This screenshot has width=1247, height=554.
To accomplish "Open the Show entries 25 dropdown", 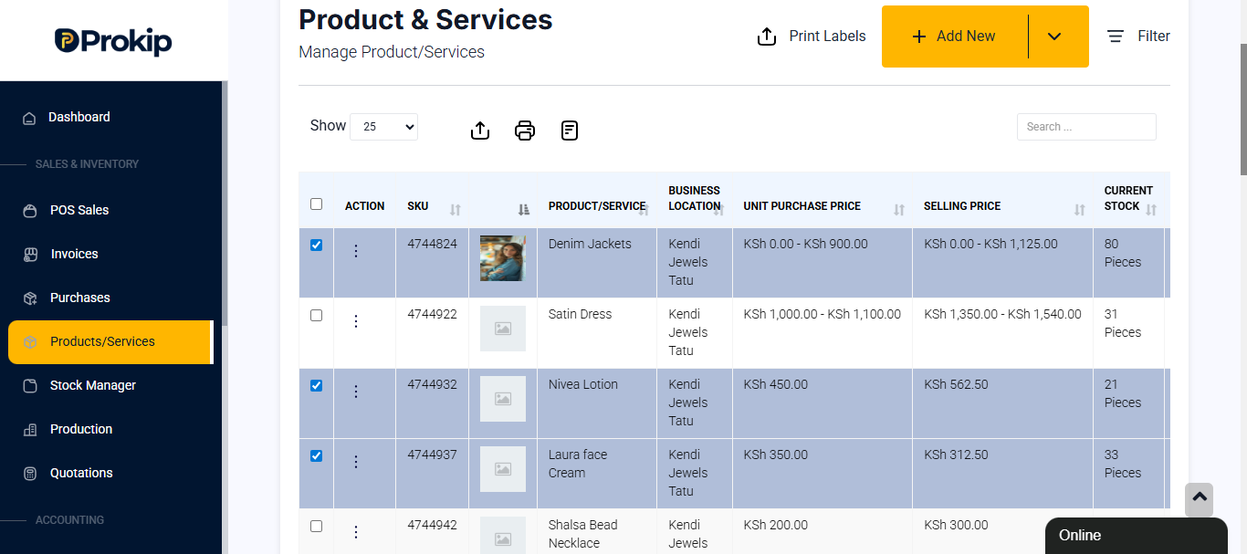I will pyautogui.click(x=383, y=127).
